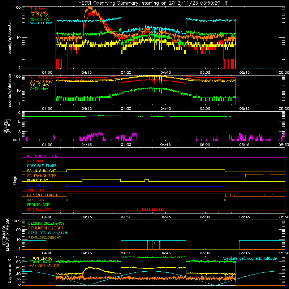Select the SC_IN_SUNLIGHT flag label
289x289 pixels.
[x=42, y=171]
